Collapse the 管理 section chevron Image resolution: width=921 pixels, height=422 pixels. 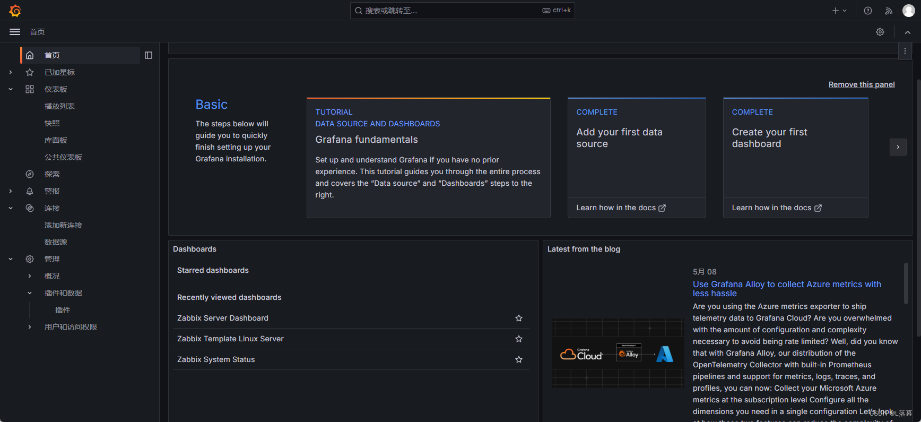(x=11, y=259)
